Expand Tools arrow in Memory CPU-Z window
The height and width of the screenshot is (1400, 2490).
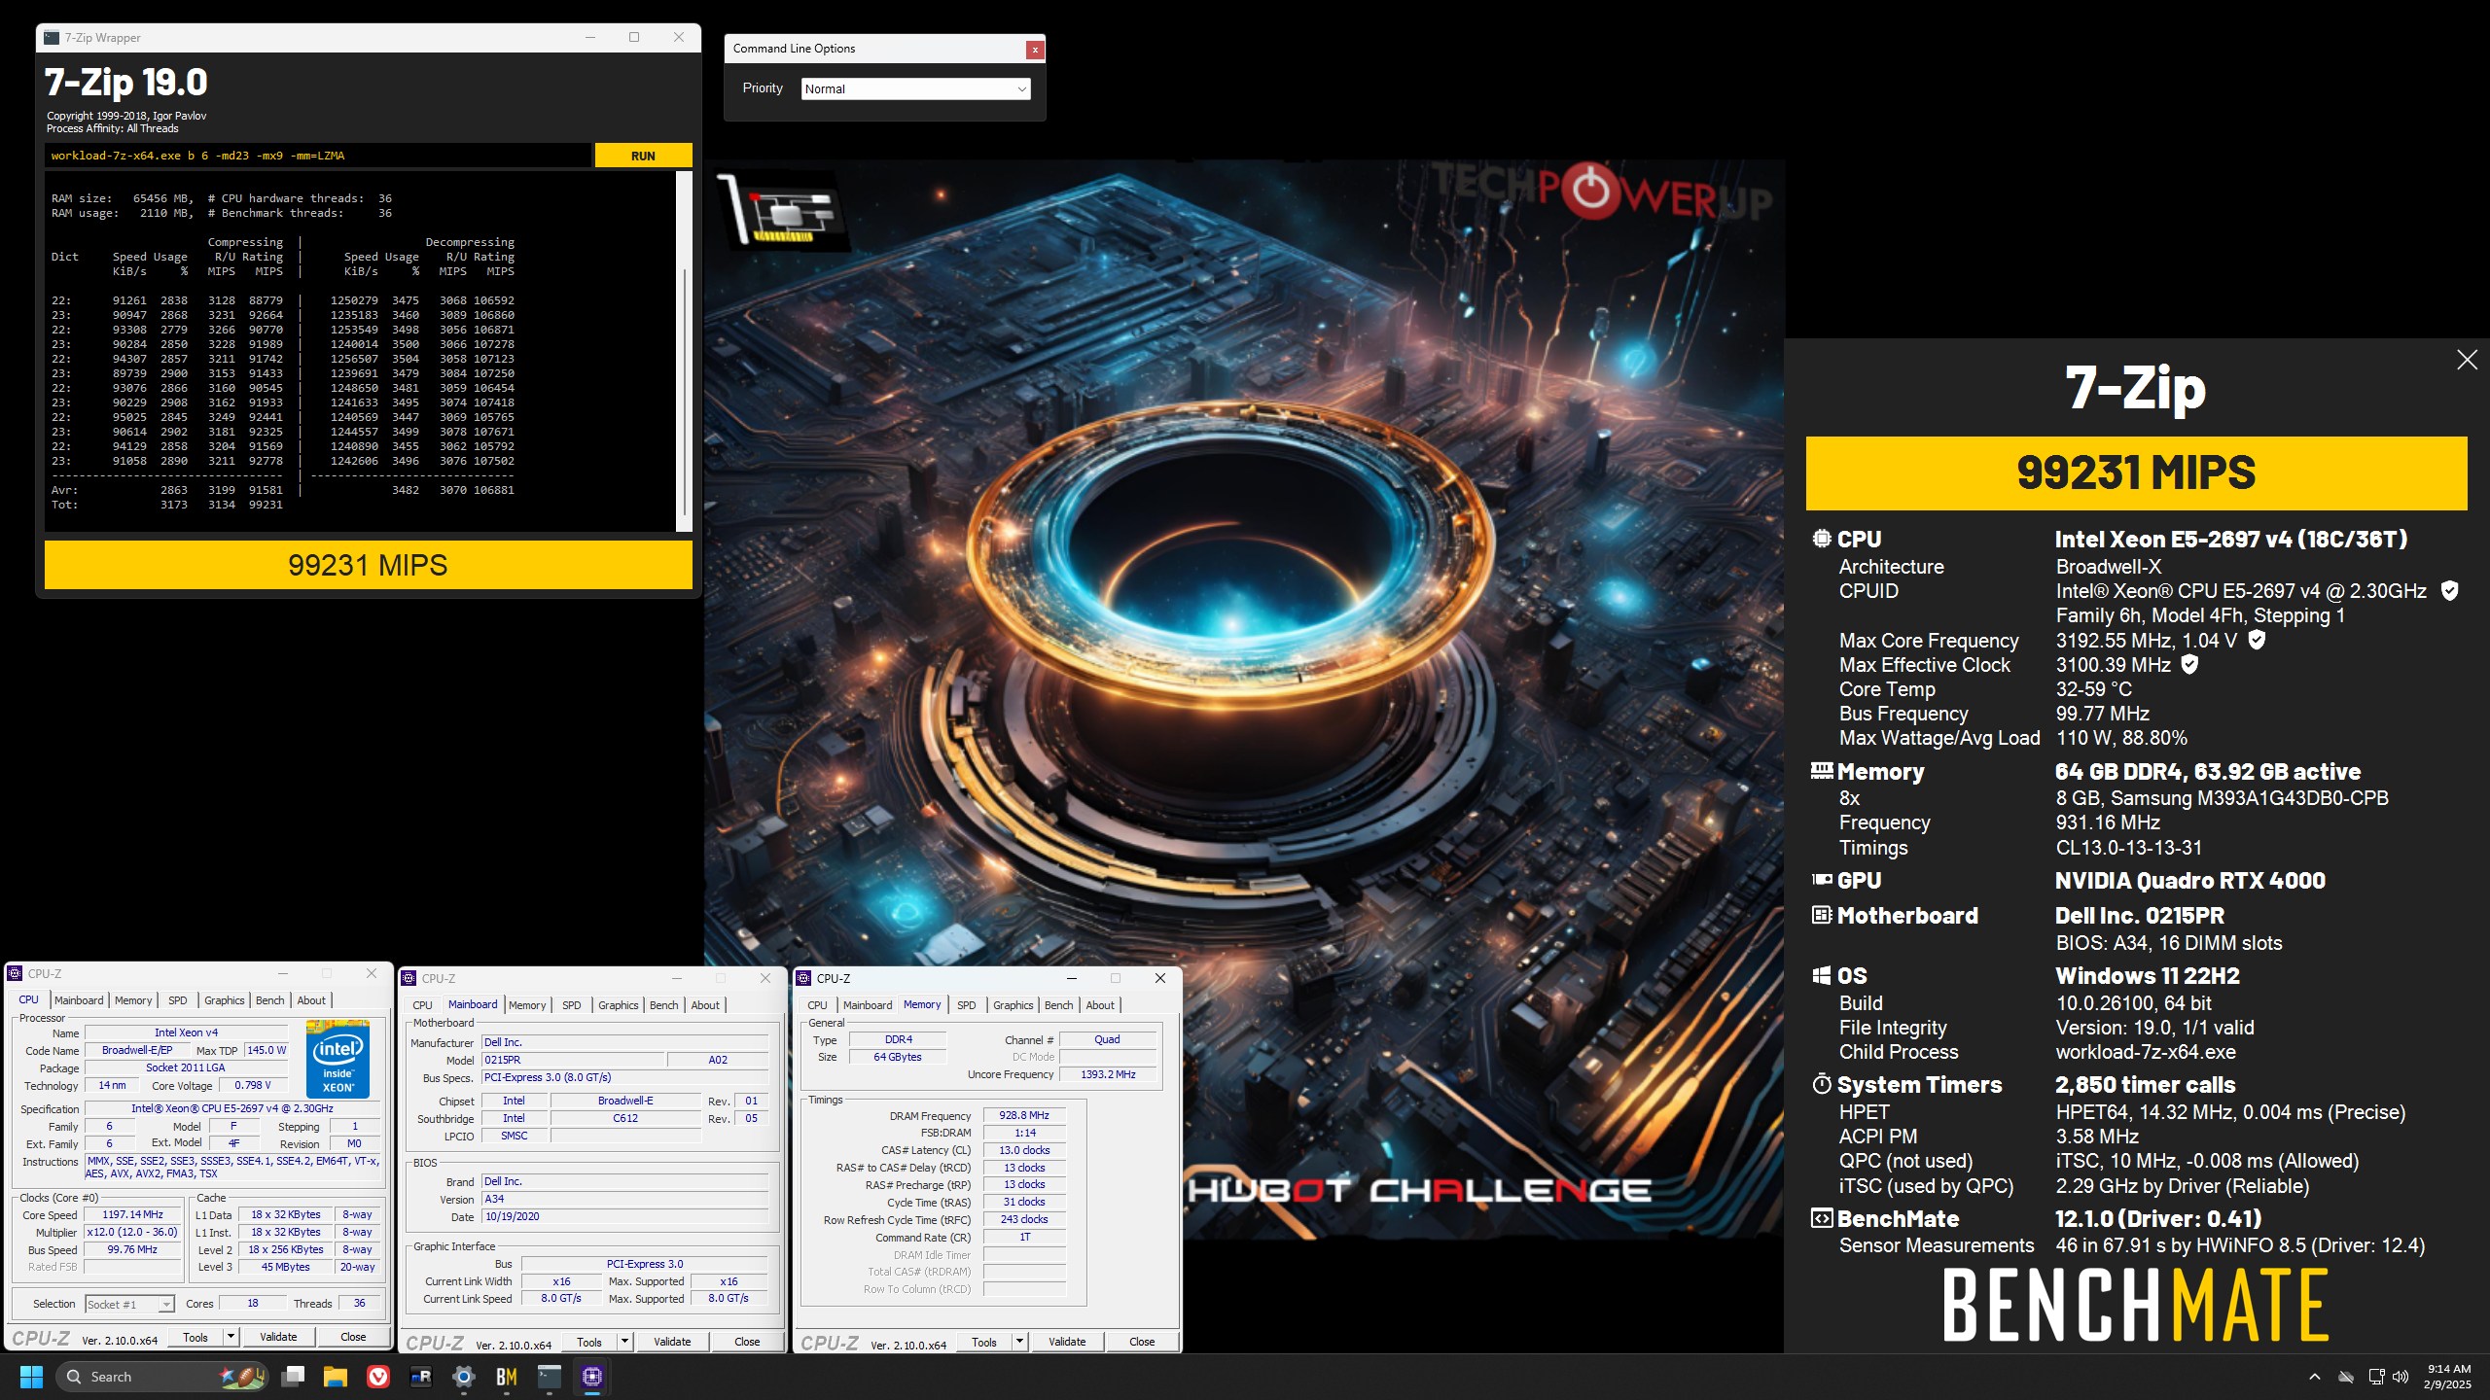tap(1019, 1342)
